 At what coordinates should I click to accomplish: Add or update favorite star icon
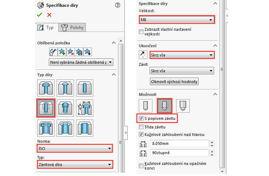[62, 52]
